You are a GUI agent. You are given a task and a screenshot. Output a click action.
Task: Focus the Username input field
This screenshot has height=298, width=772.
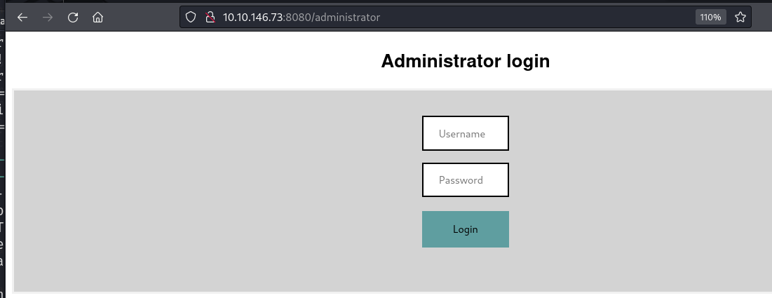pos(465,133)
